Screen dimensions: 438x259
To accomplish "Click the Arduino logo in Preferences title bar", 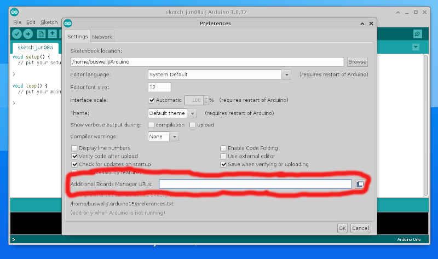I will click(67, 24).
